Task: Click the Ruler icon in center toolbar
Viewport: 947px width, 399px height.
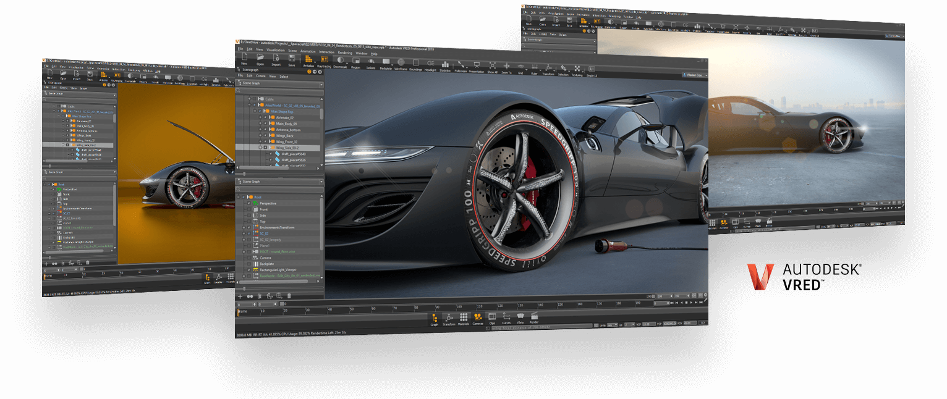Action: pyautogui.click(x=534, y=67)
